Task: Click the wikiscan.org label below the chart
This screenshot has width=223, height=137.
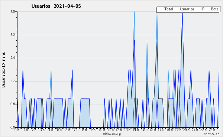Action: point(111,134)
